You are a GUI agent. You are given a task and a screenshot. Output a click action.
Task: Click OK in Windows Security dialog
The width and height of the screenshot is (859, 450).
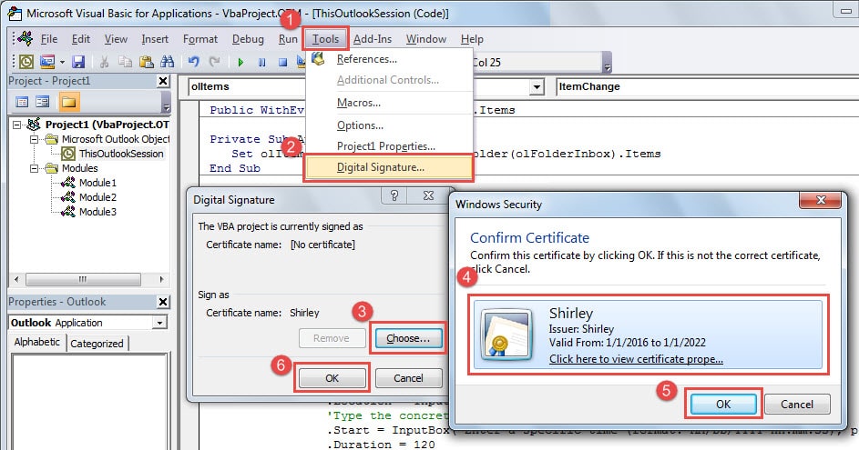point(723,404)
